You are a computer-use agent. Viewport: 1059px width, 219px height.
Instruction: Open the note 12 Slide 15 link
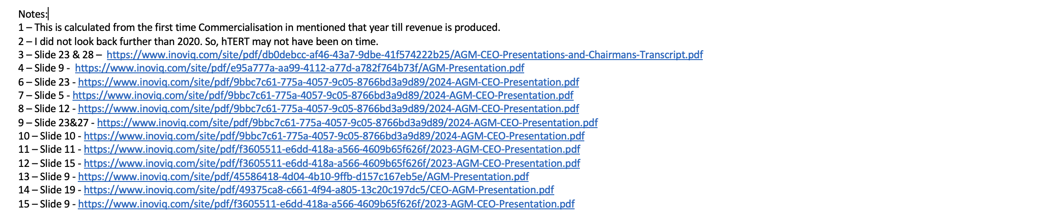click(x=331, y=163)
